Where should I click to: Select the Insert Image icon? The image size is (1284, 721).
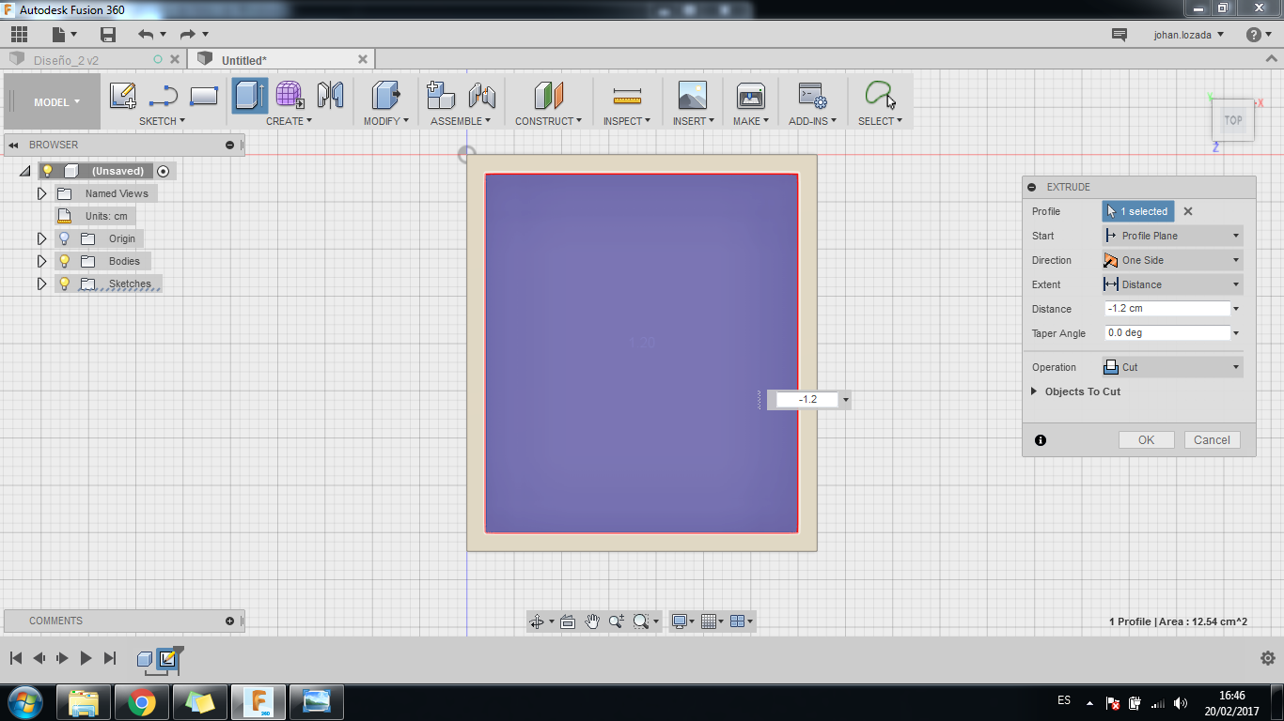(693, 95)
